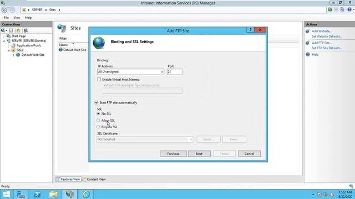Cancel the Add FTP Site dialog
This screenshot has width=355, height=199.
[x=249, y=154]
